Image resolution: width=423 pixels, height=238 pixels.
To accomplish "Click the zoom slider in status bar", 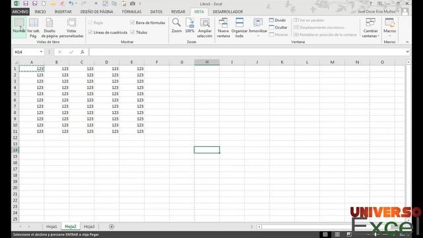I will tap(376, 235).
